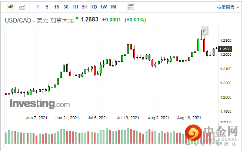Image resolution: width=243 pixels, height=151 pixels.
Task: Click the Jun 21, 2021 date label
Action: [67, 118]
